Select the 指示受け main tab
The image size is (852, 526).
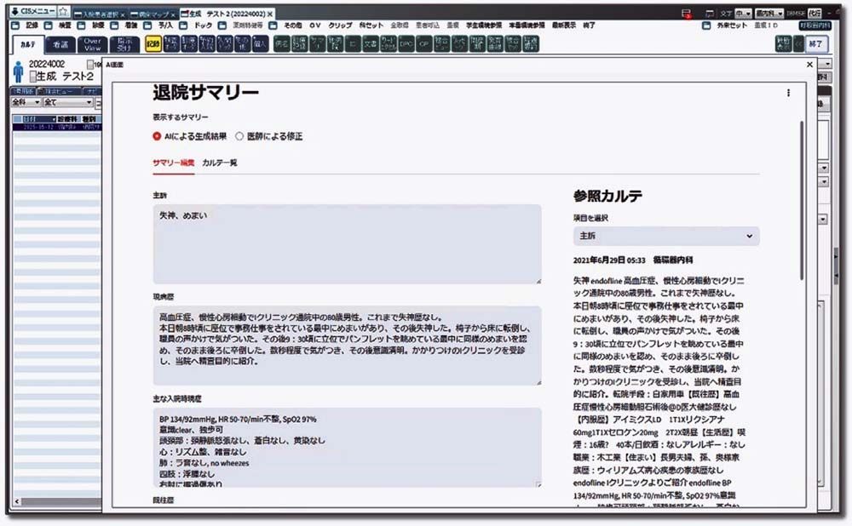click(124, 44)
